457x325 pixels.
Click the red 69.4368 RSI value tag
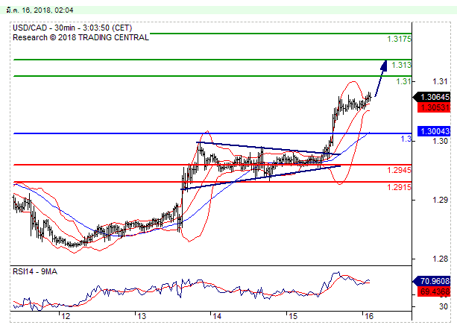434,291
